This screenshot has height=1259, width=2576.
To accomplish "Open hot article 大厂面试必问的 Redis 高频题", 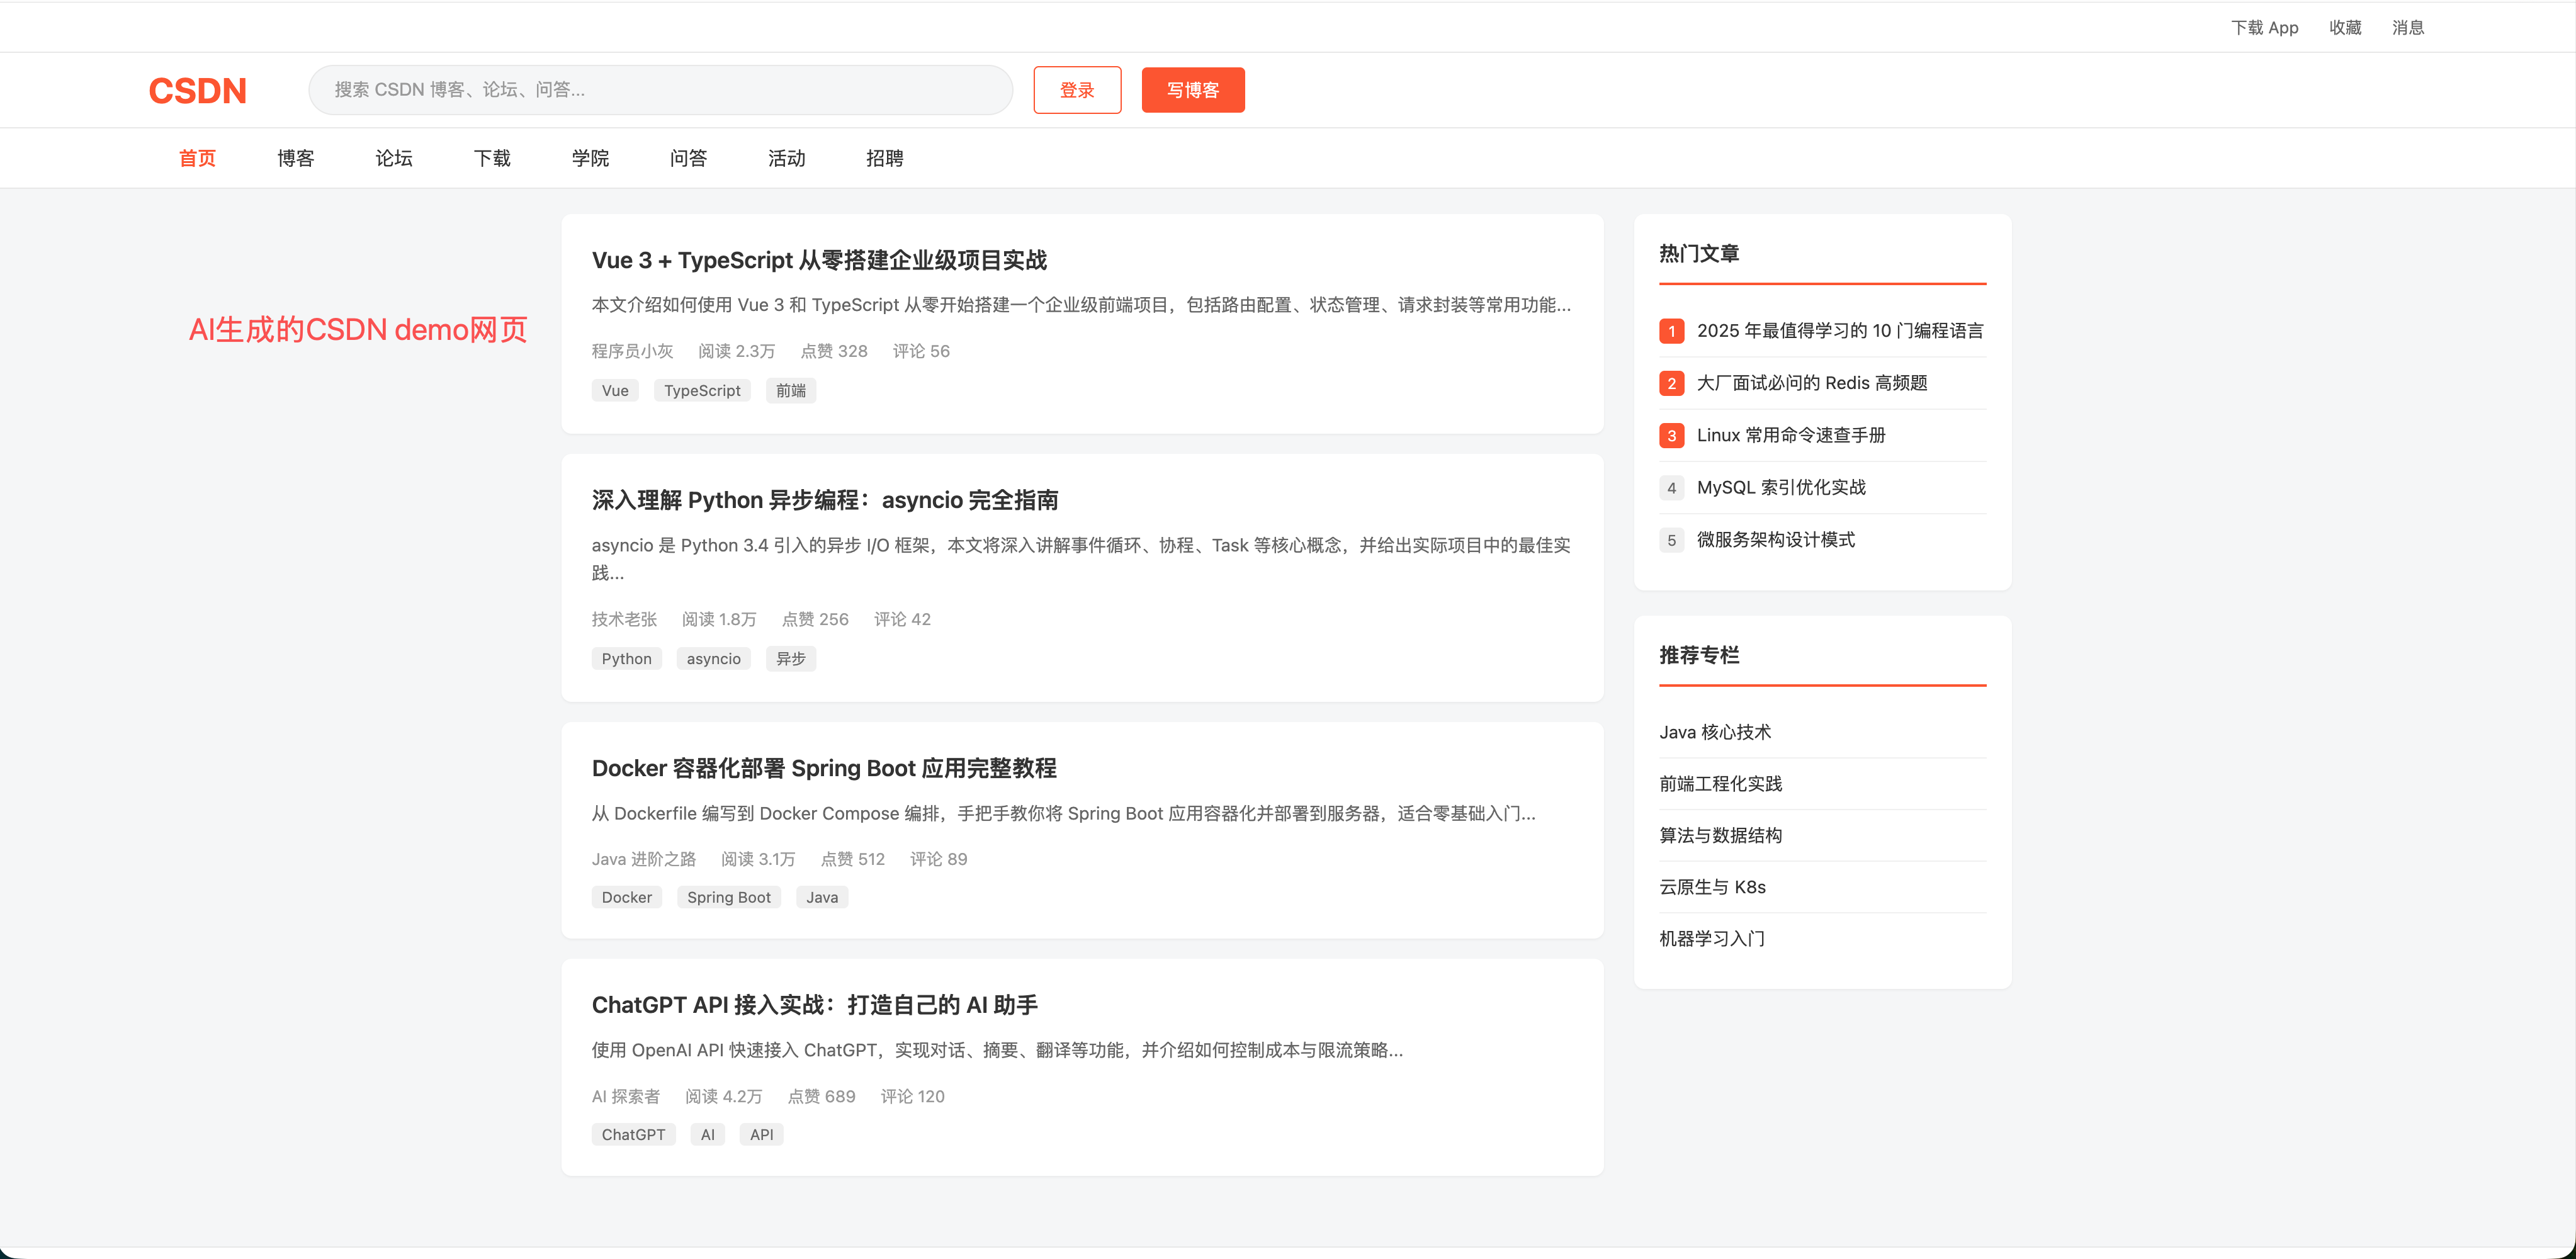I will (x=1812, y=383).
